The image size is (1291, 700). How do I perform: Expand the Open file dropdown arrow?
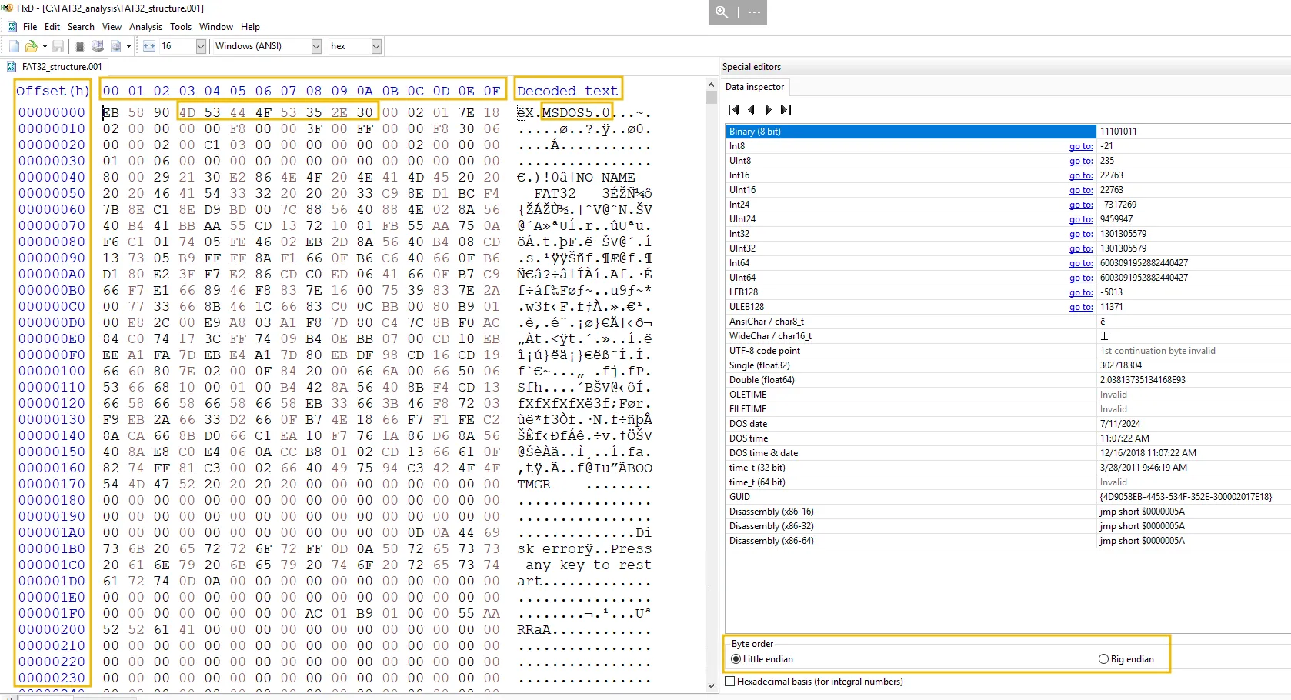pos(45,46)
